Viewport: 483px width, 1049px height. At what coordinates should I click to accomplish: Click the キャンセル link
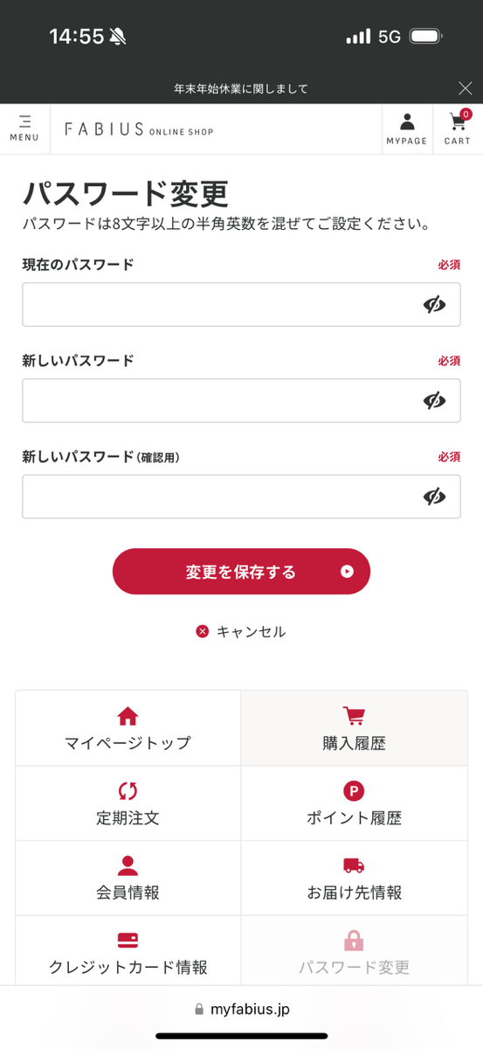[241, 631]
